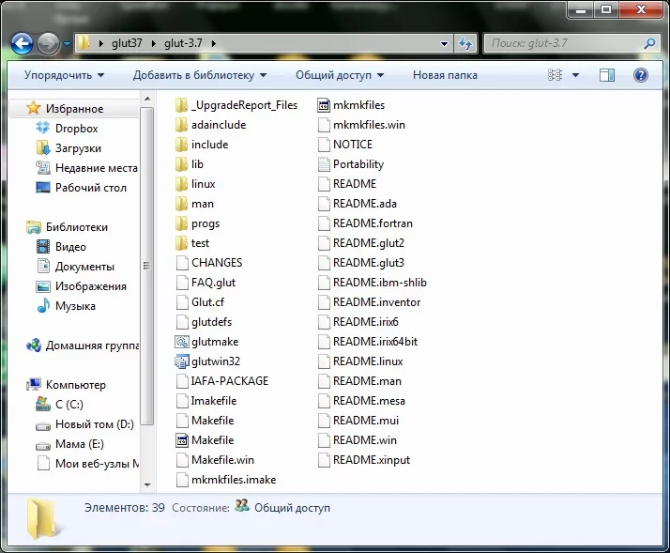Viewport: 670px width, 553px height.
Task: Open Добавить в библиотеку menu
Action: pyautogui.click(x=200, y=75)
